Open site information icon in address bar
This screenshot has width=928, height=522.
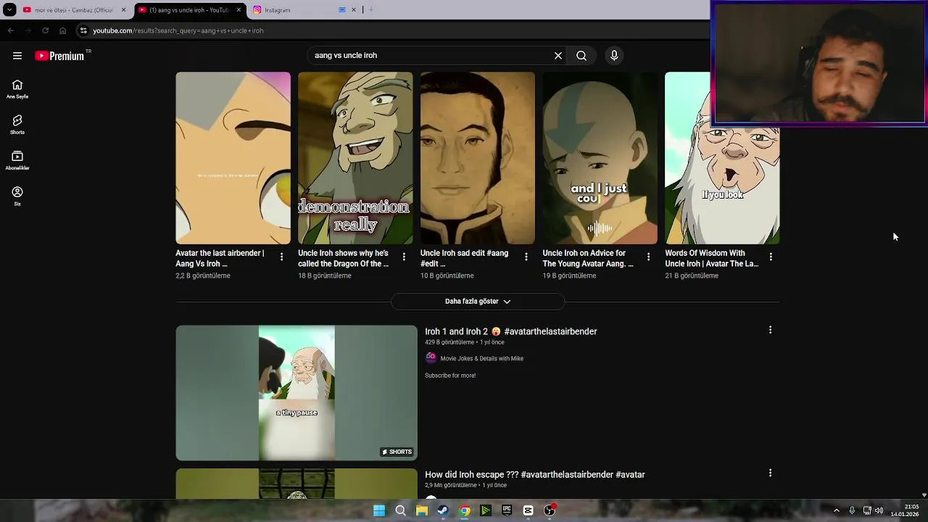(83, 30)
